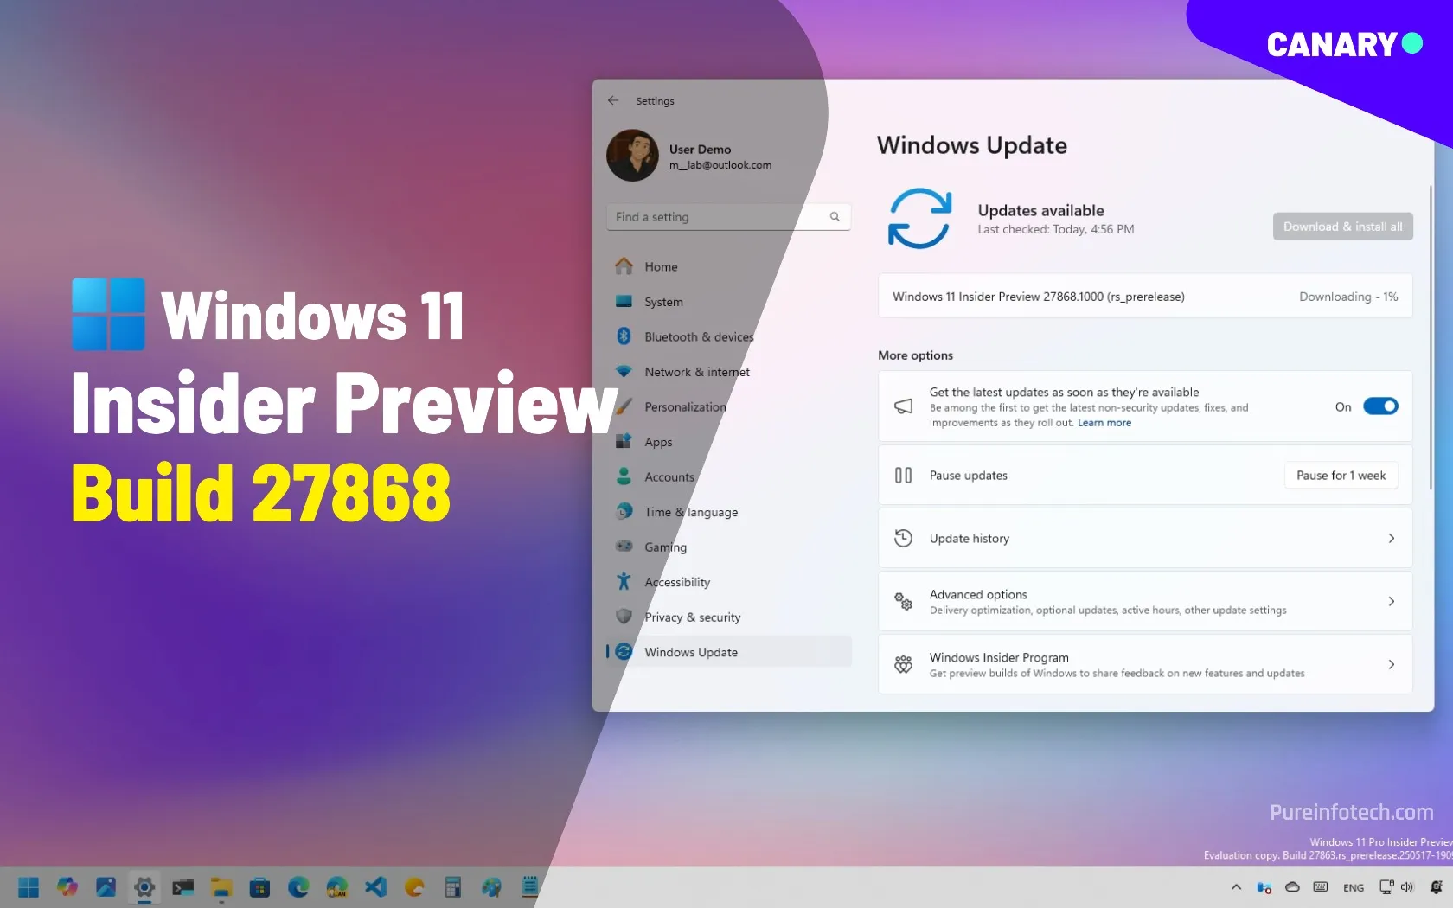The width and height of the screenshot is (1453, 908).
Task: Click the Learn more link
Action: pos(1104,423)
